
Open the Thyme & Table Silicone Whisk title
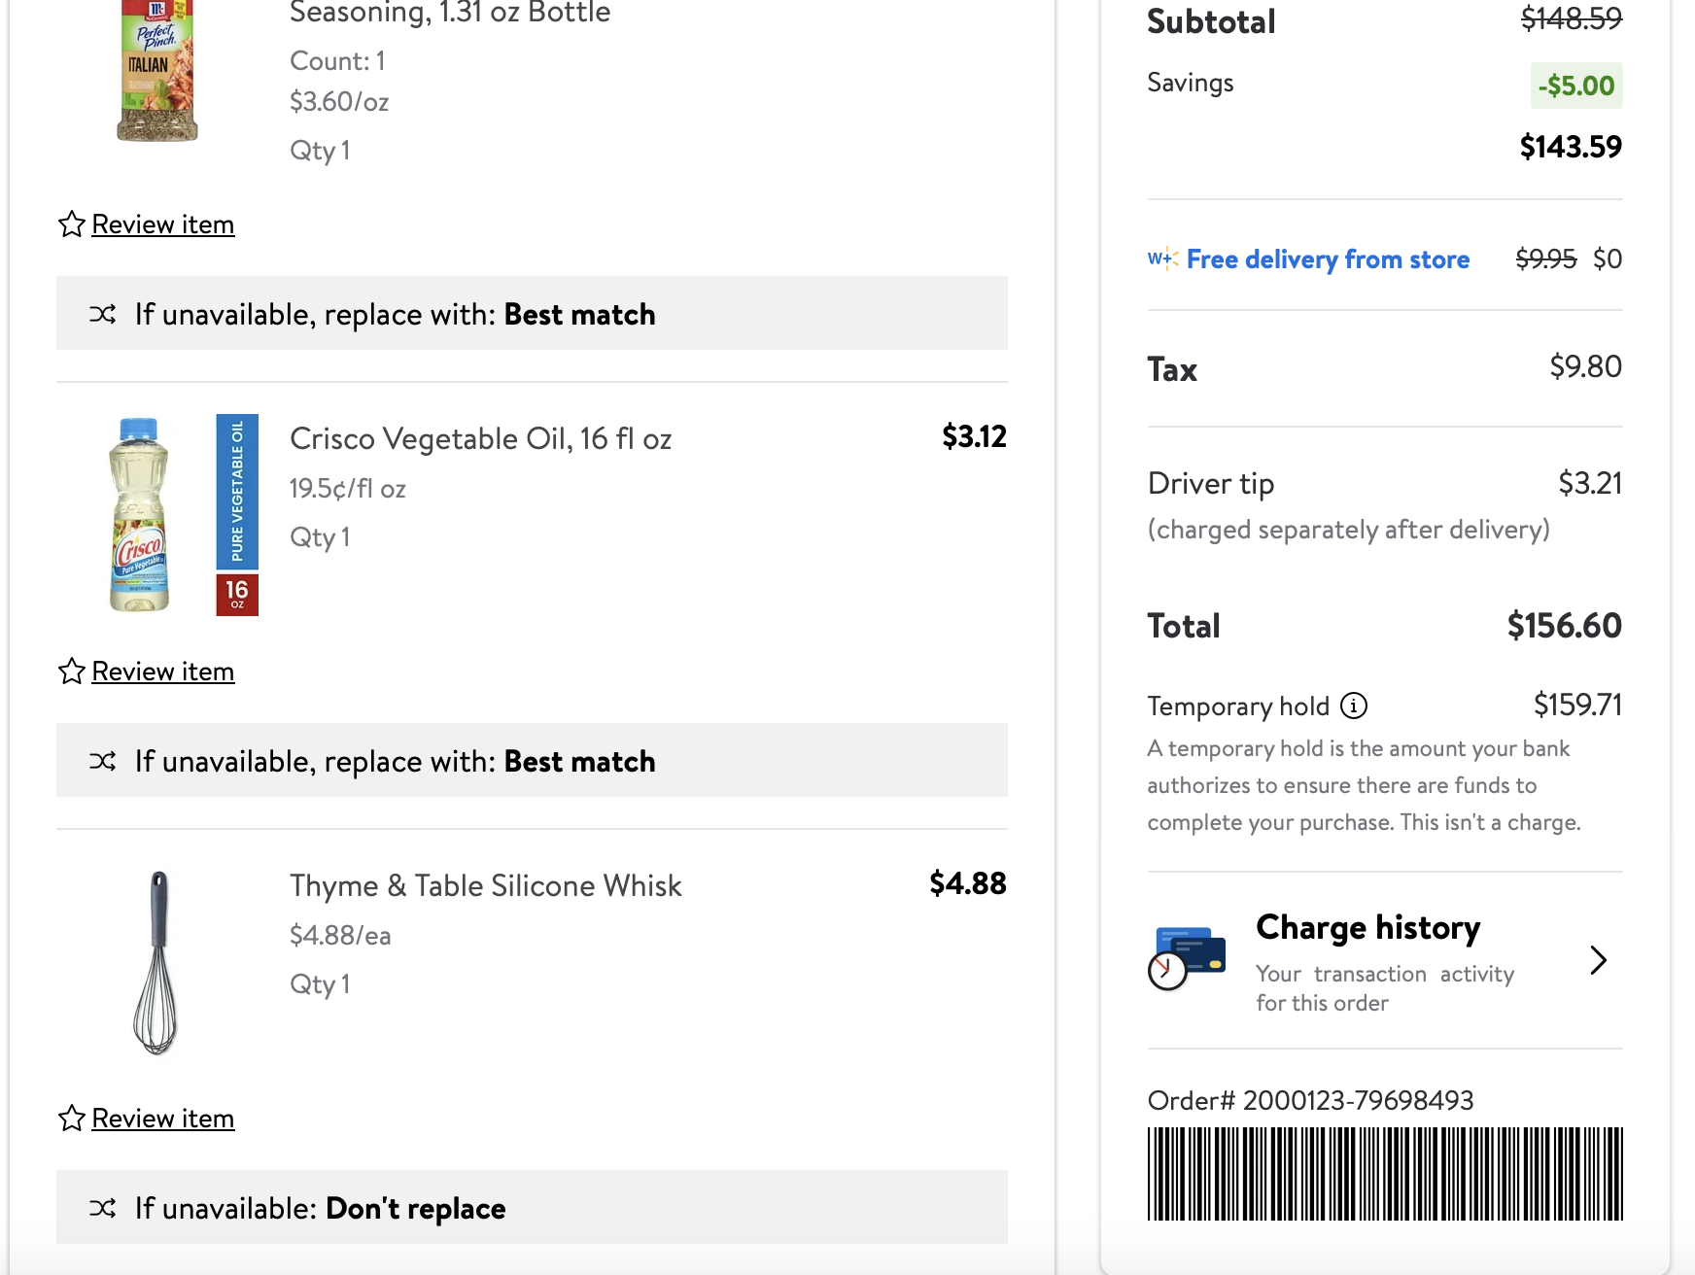click(x=485, y=886)
